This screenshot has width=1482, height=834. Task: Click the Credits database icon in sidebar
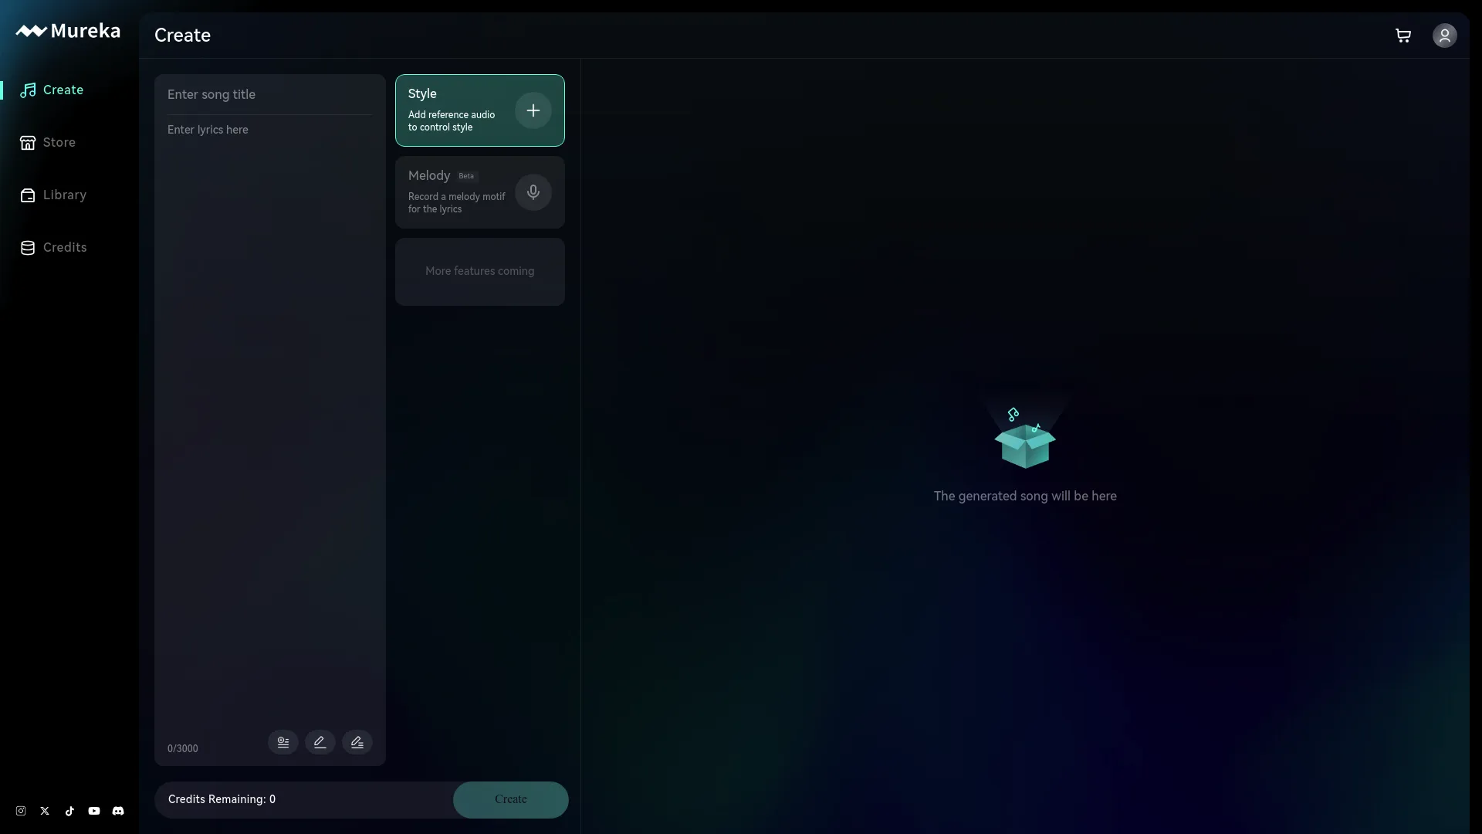click(28, 246)
